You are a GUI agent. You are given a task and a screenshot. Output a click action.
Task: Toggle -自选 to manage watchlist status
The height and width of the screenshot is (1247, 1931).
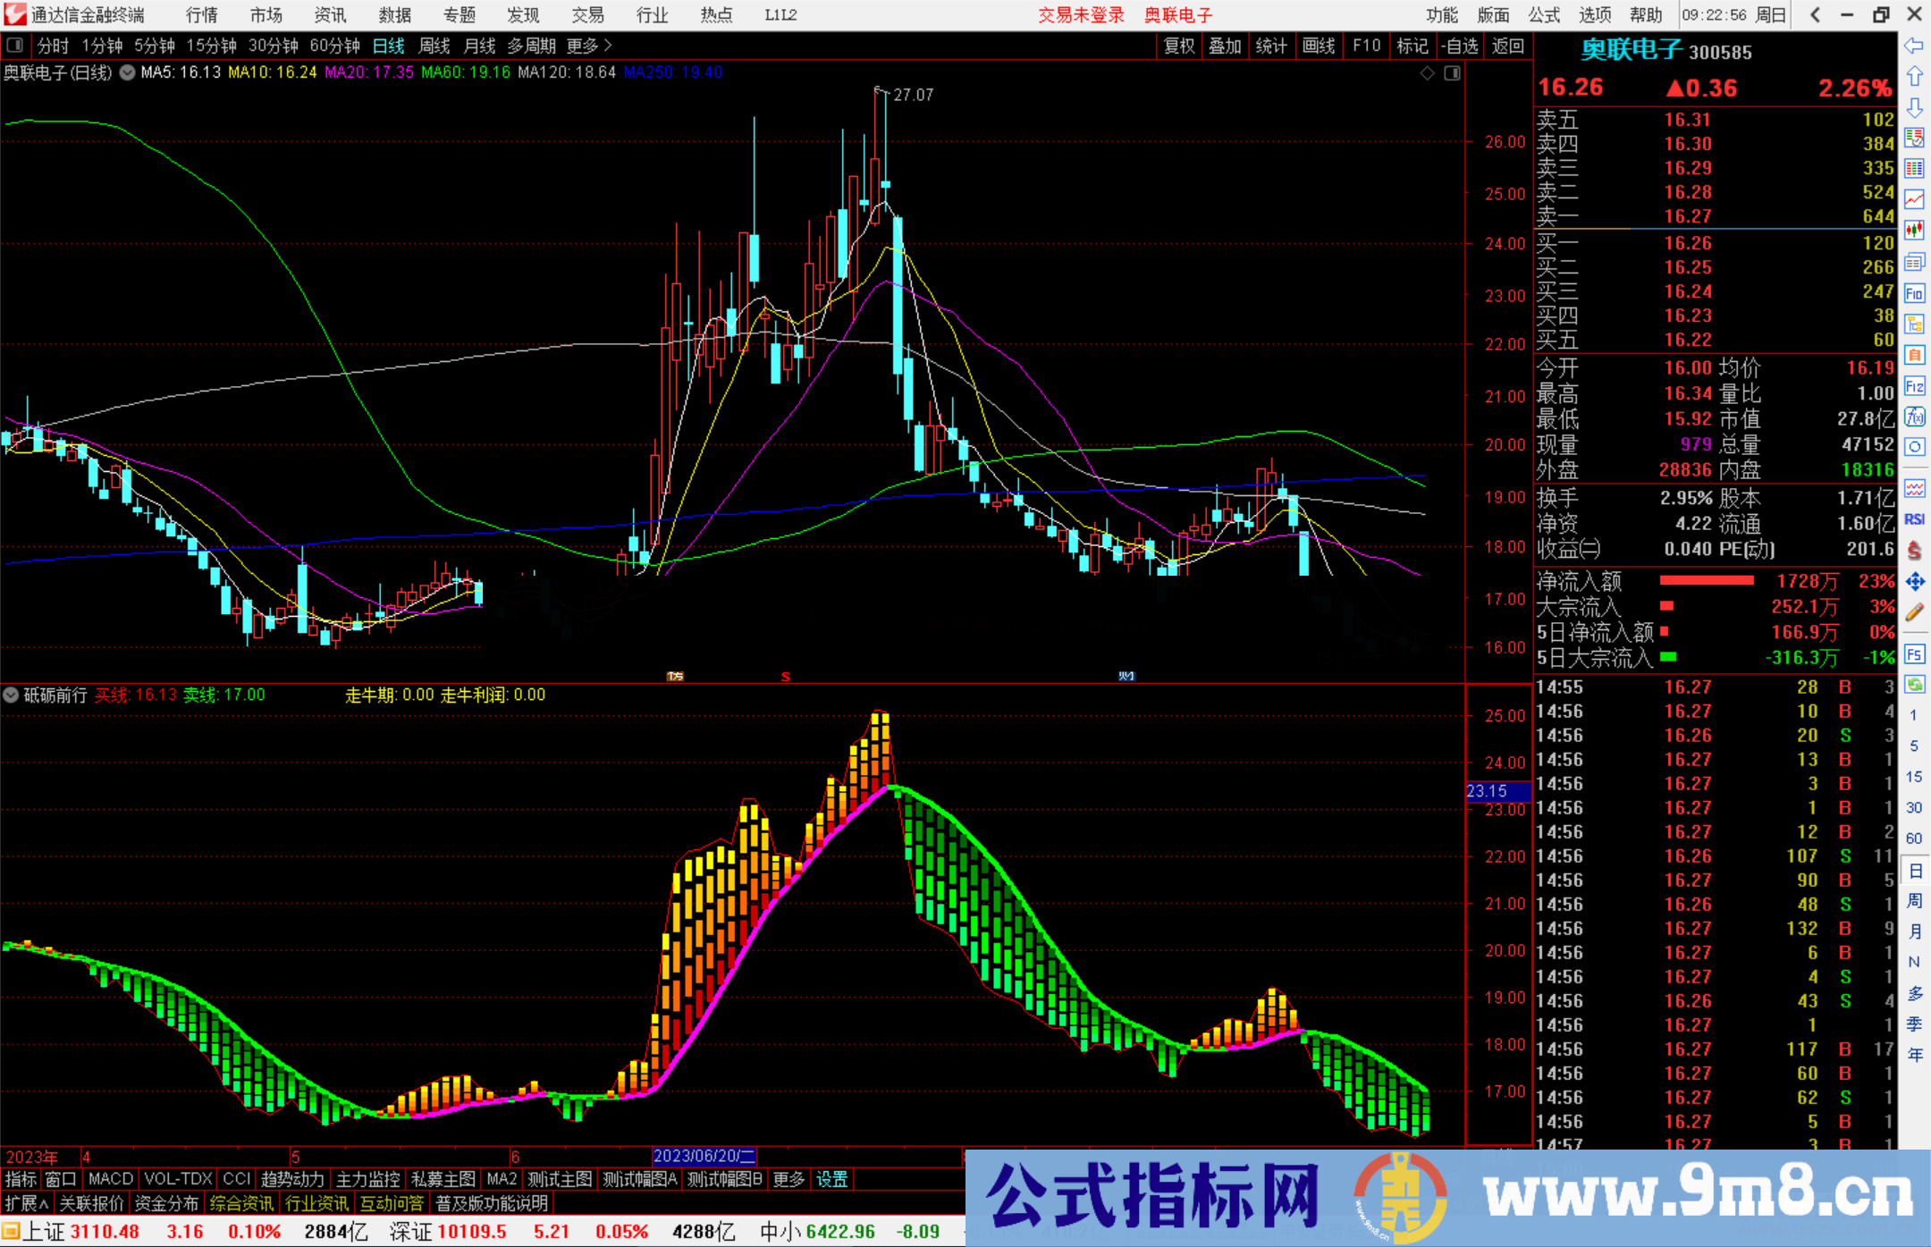point(1460,46)
